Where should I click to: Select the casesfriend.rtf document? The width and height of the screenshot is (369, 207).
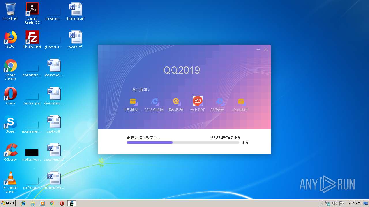[x=54, y=152]
